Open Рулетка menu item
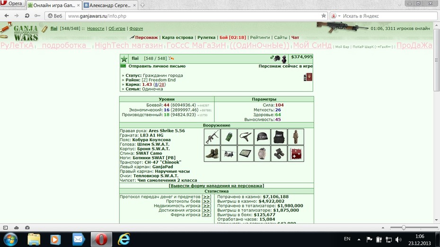The width and height of the screenshot is (440, 247). 206,37
